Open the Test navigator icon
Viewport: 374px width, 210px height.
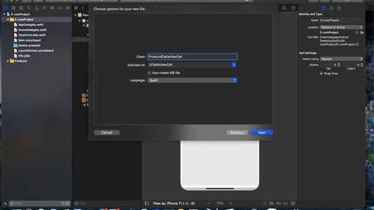click(44, 8)
